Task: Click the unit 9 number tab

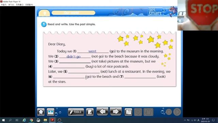Action: 44,13
